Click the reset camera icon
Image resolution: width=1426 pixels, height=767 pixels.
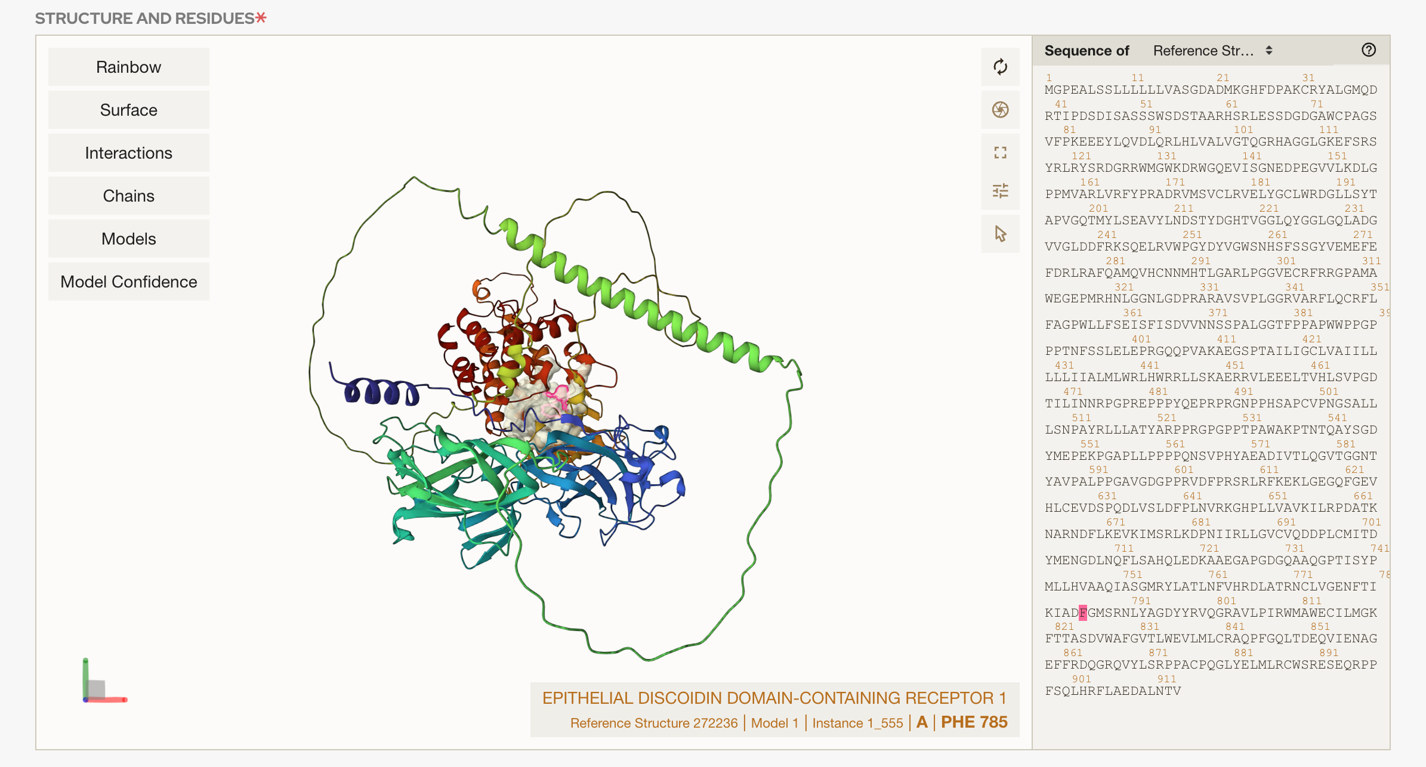[x=1000, y=67]
